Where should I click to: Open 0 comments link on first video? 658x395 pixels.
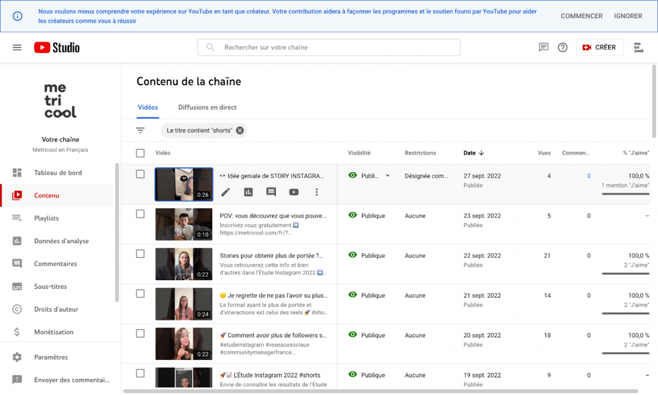point(589,176)
